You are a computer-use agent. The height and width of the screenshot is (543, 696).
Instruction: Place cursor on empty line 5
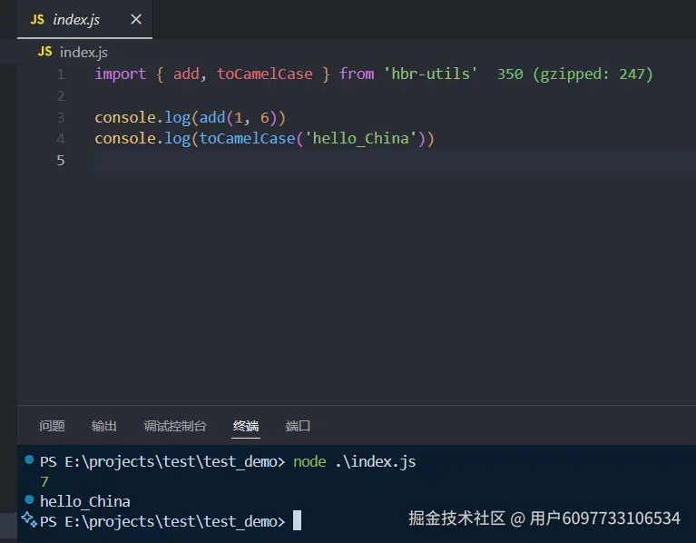(x=394, y=161)
